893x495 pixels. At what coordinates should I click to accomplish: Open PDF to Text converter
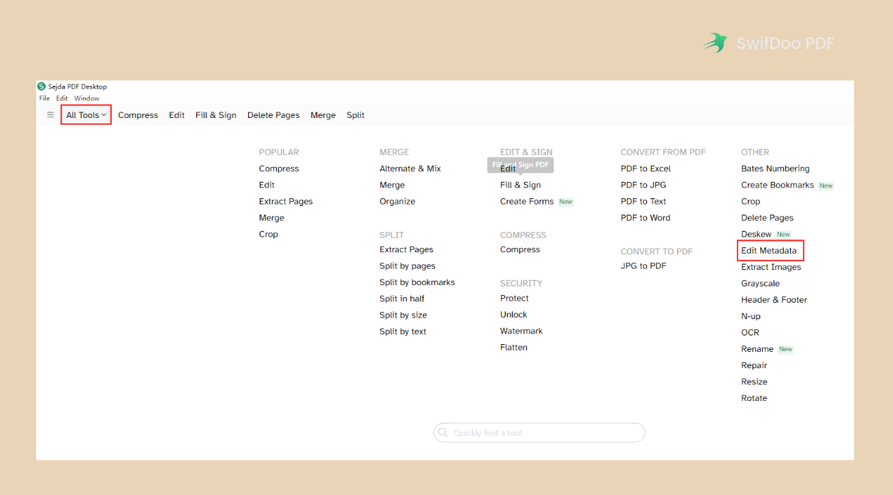pos(644,201)
